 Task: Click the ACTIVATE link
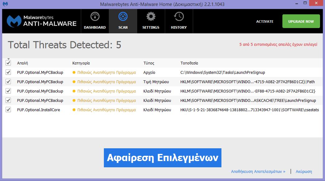coord(265,21)
